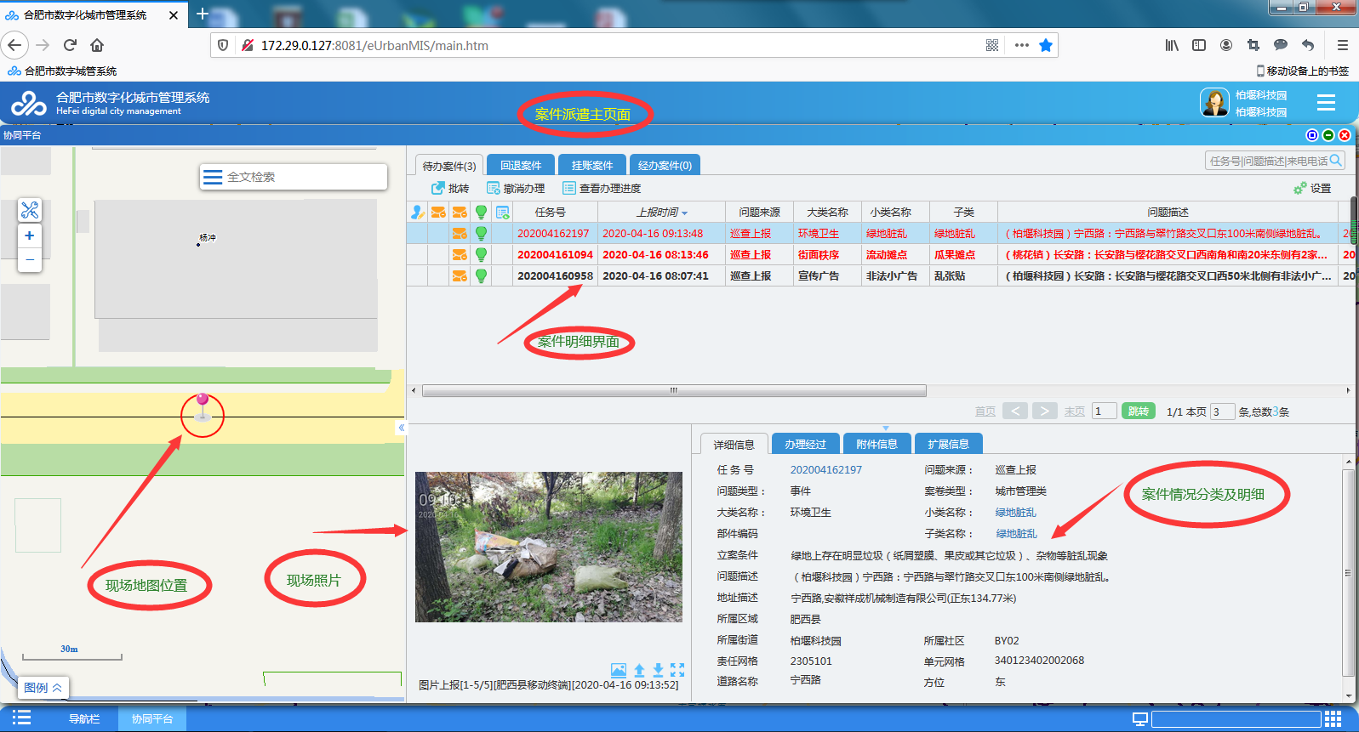Click the 批转 transfer icon button
This screenshot has height=732, width=1359.
(x=450, y=188)
